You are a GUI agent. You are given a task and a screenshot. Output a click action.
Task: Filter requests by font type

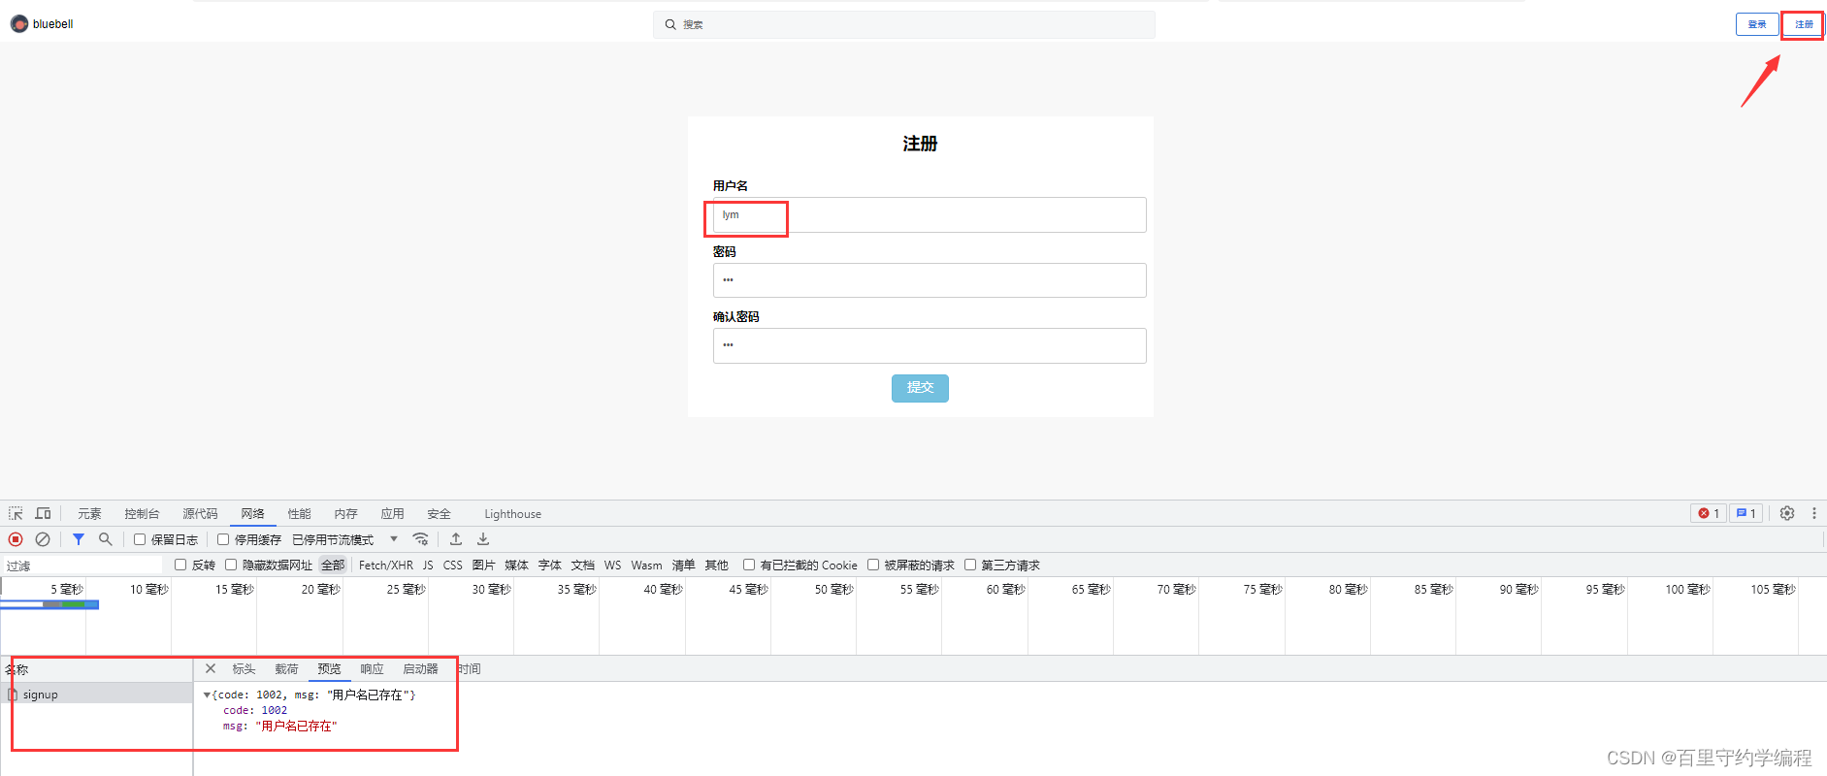[550, 566]
